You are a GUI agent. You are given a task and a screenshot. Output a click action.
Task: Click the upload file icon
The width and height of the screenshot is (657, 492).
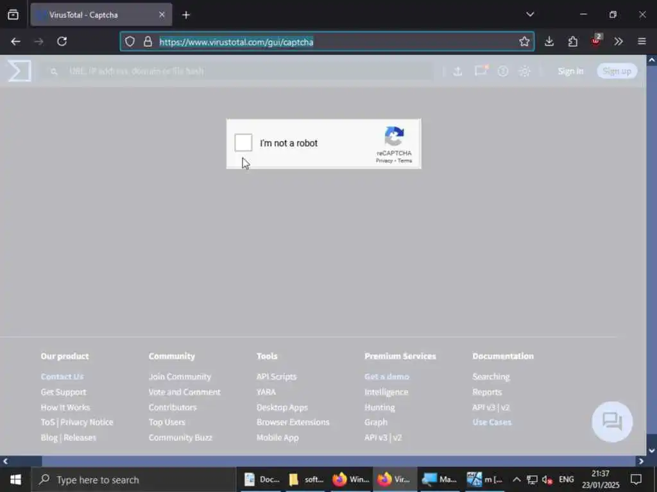pos(457,72)
